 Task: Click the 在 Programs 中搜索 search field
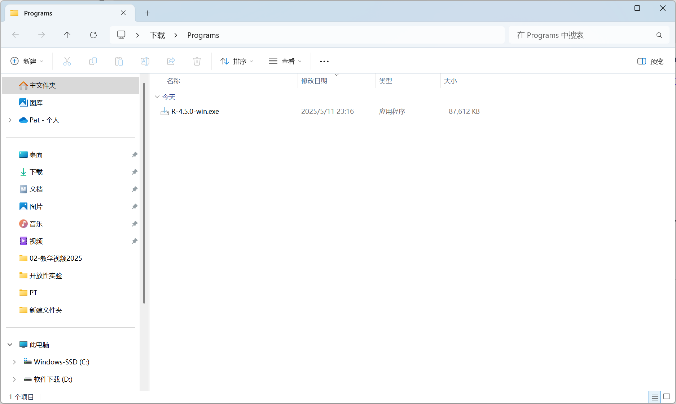tap(589, 35)
